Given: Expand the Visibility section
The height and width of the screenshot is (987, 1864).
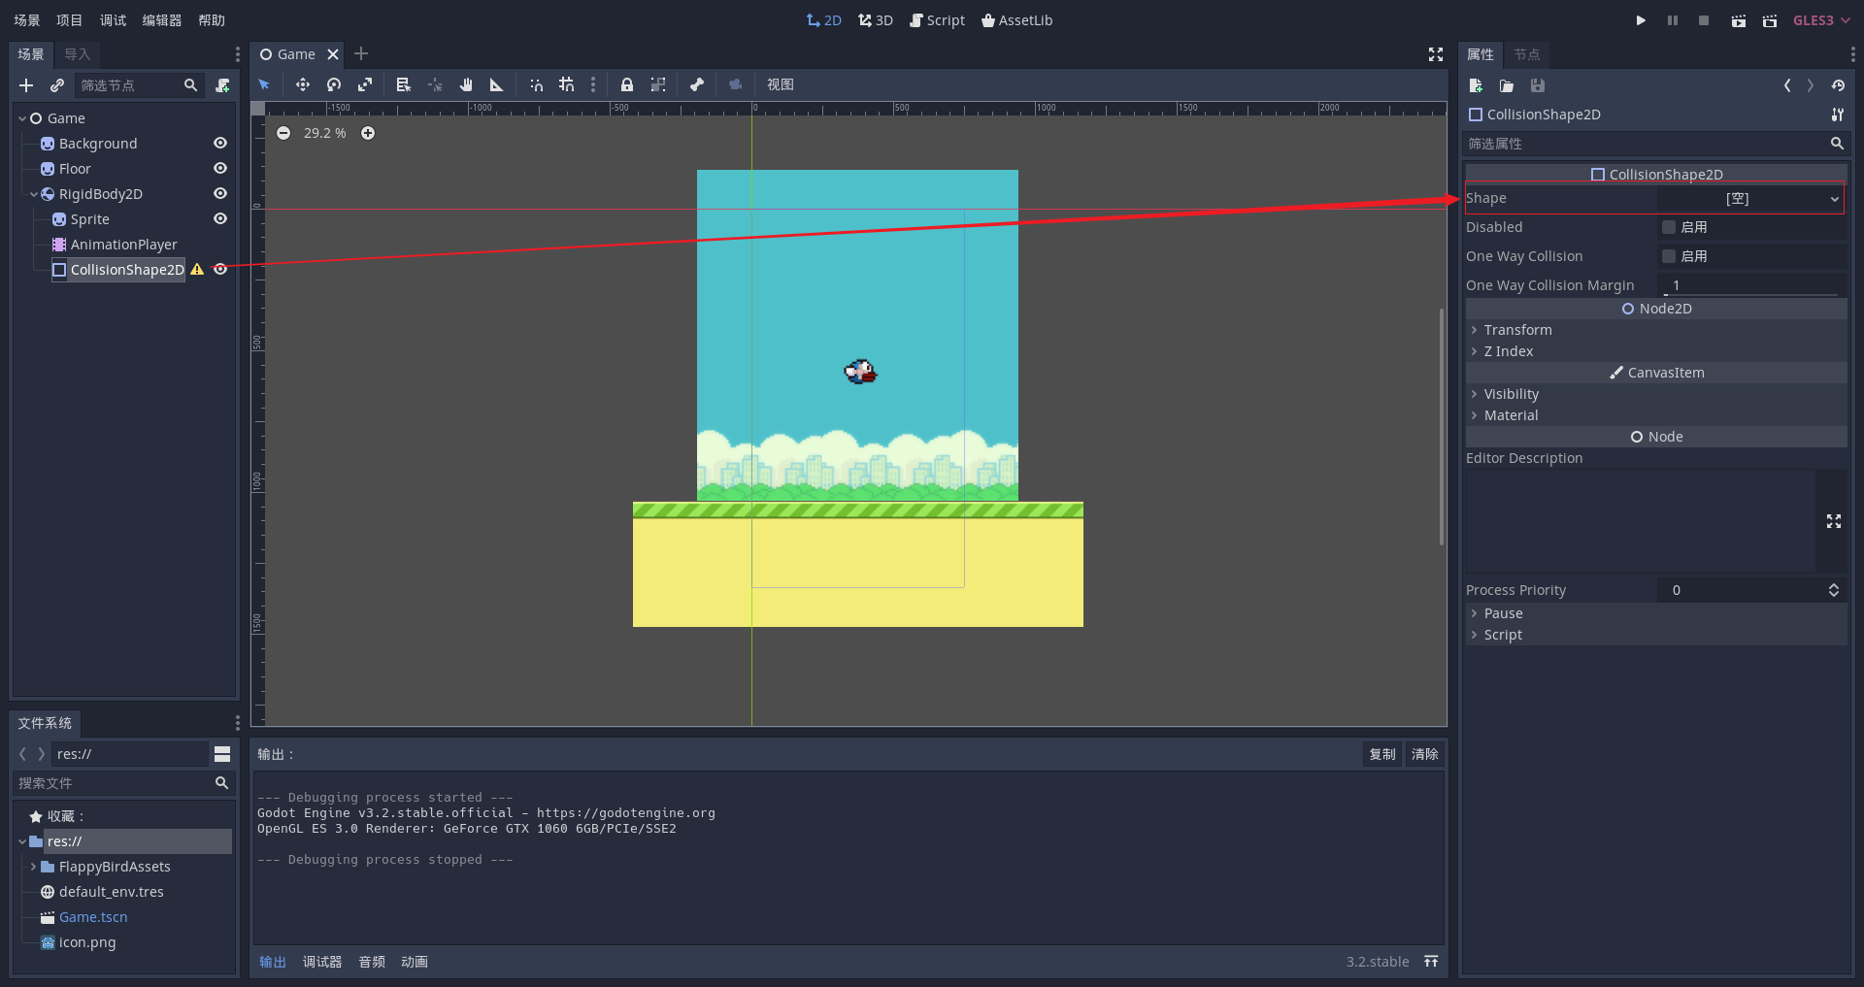Looking at the screenshot, I should [x=1655, y=394].
